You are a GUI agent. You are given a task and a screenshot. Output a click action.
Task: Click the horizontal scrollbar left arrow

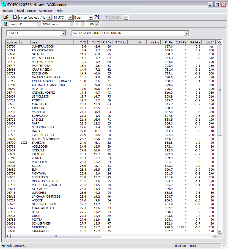tap(8, 236)
